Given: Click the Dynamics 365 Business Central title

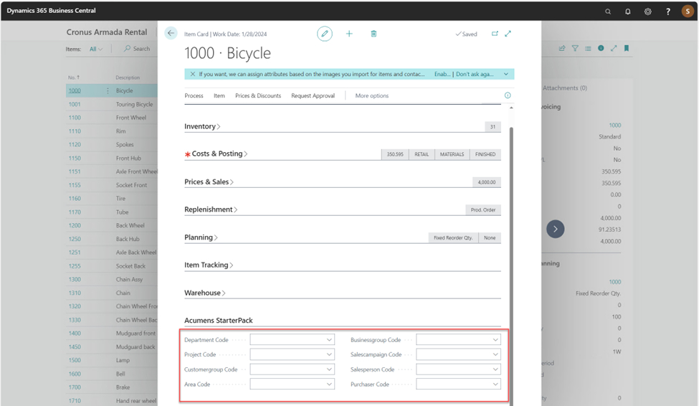Looking at the screenshot, I should click(x=52, y=10).
